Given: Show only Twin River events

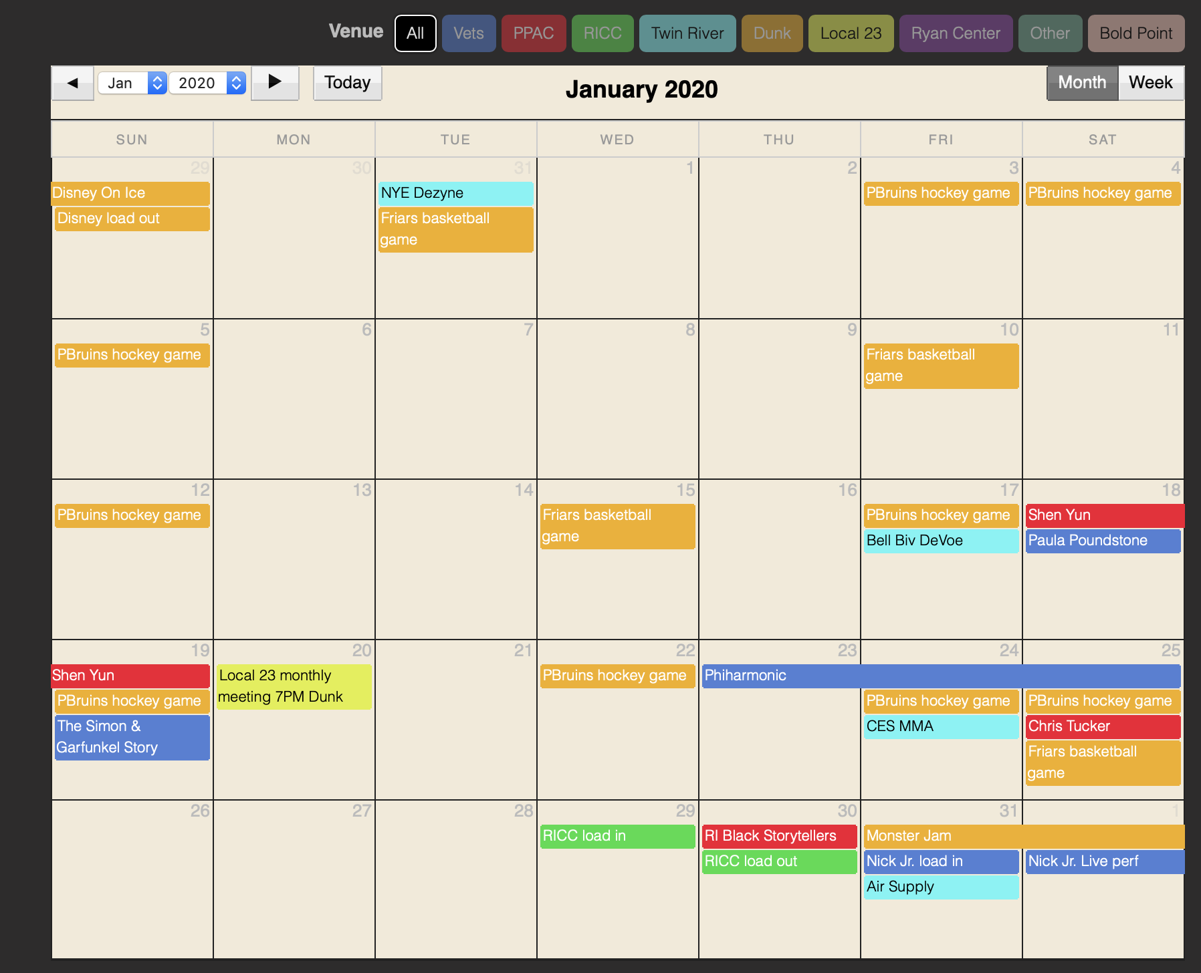Looking at the screenshot, I should click(x=687, y=33).
